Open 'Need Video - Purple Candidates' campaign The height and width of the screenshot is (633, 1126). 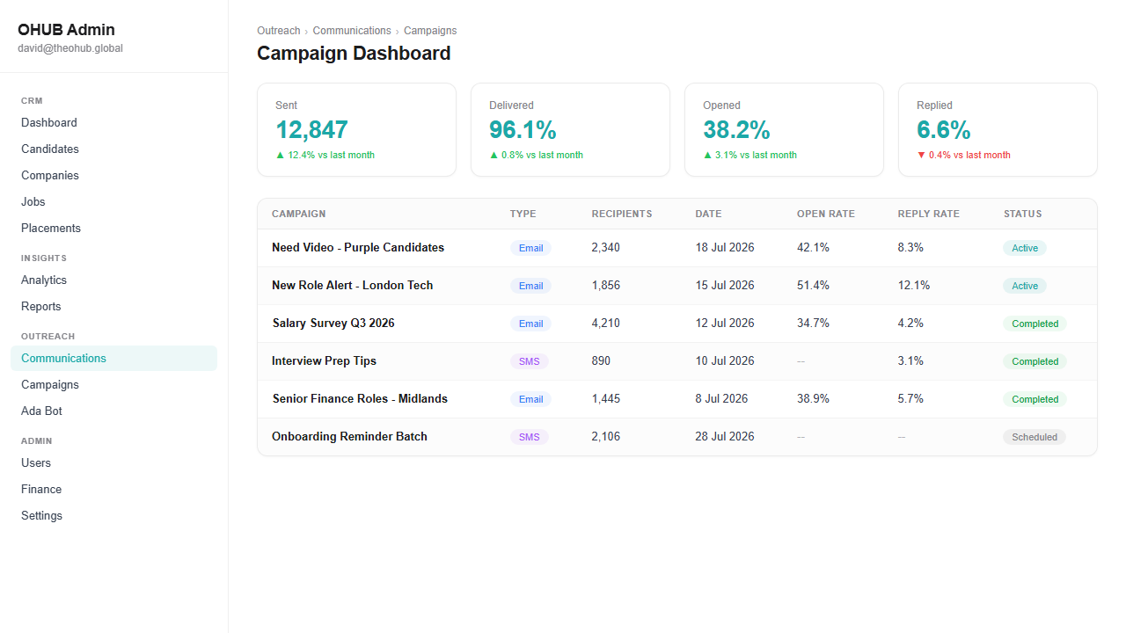pos(358,248)
